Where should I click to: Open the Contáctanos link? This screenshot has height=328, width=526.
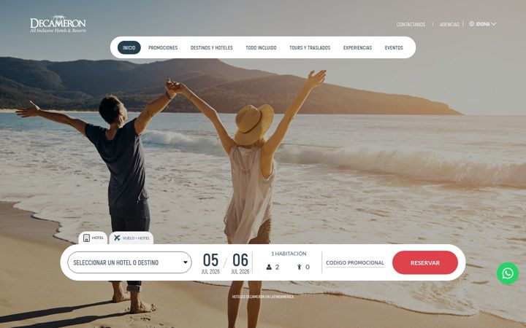[x=411, y=25]
